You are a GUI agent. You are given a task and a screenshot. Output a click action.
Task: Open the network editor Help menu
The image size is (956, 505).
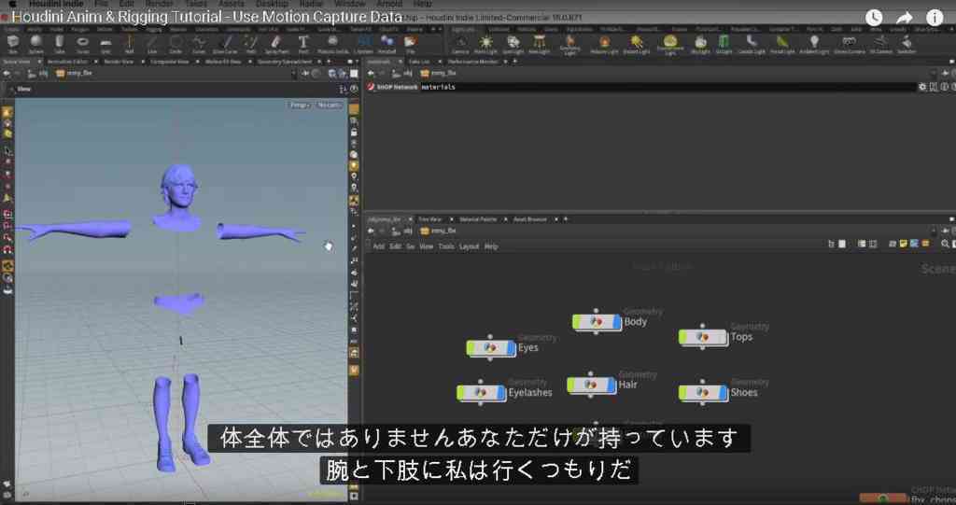tap(491, 246)
